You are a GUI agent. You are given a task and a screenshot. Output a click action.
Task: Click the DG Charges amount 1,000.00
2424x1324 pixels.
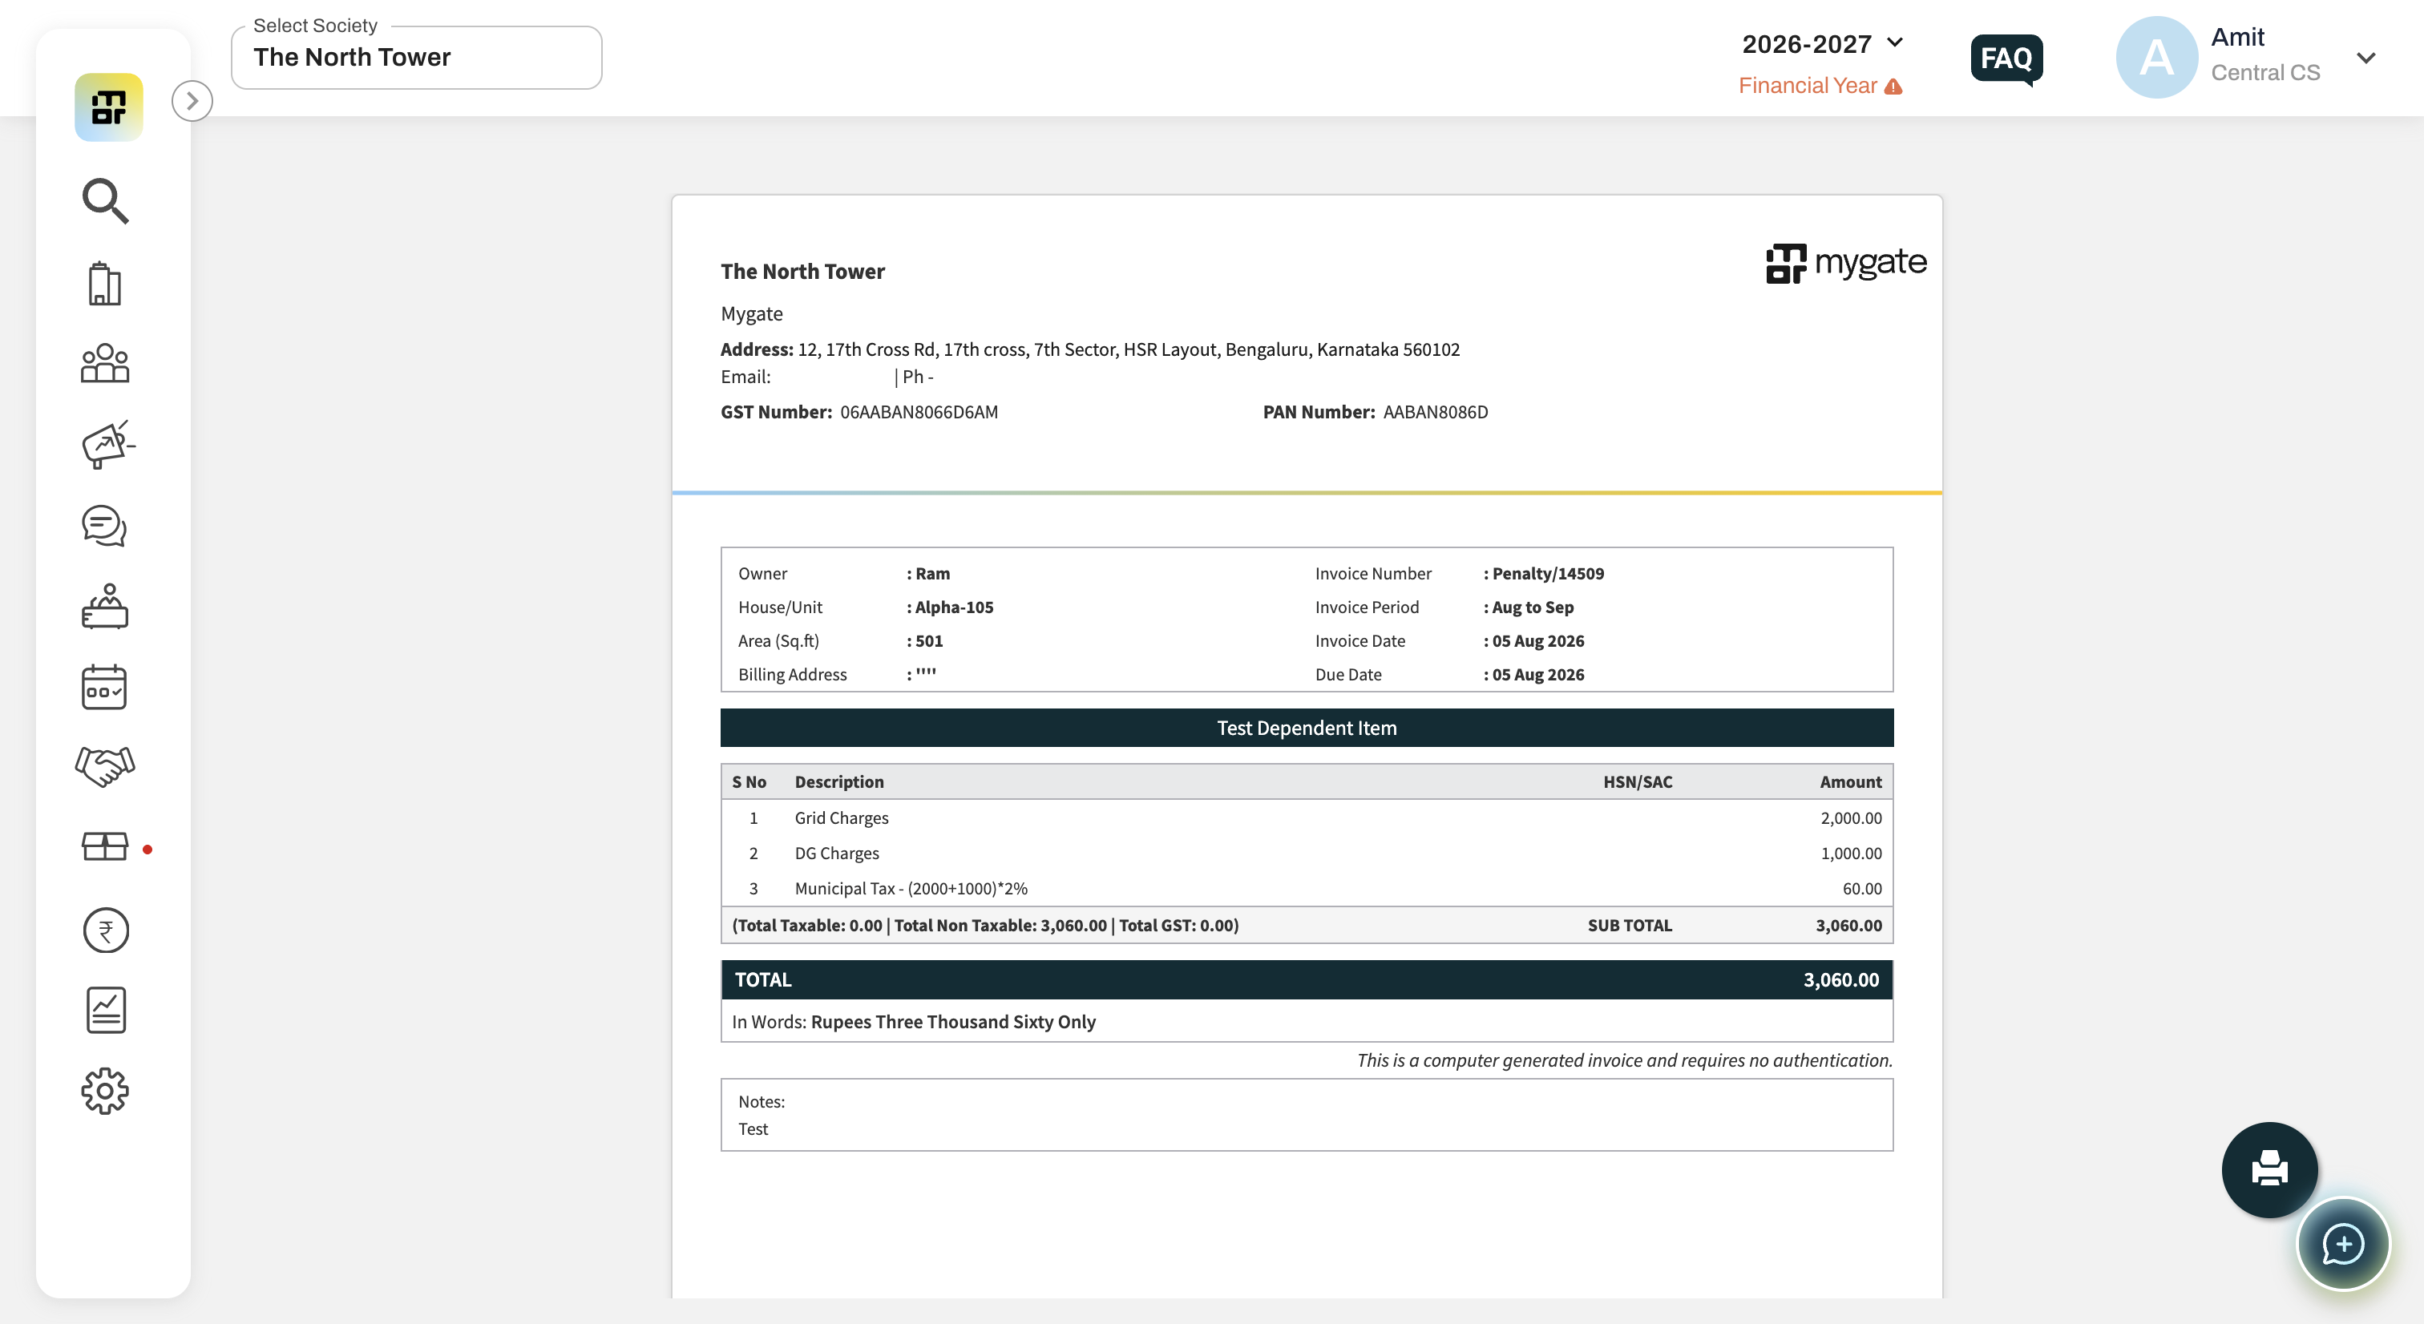[x=1850, y=853]
